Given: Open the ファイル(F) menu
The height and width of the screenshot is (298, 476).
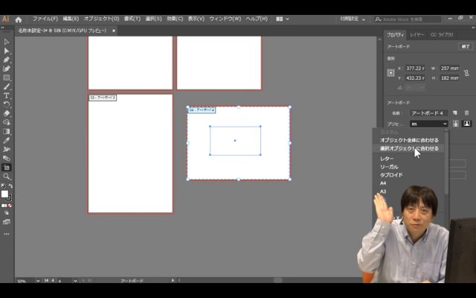Looking at the screenshot, I should pyautogui.click(x=45, y=19).
